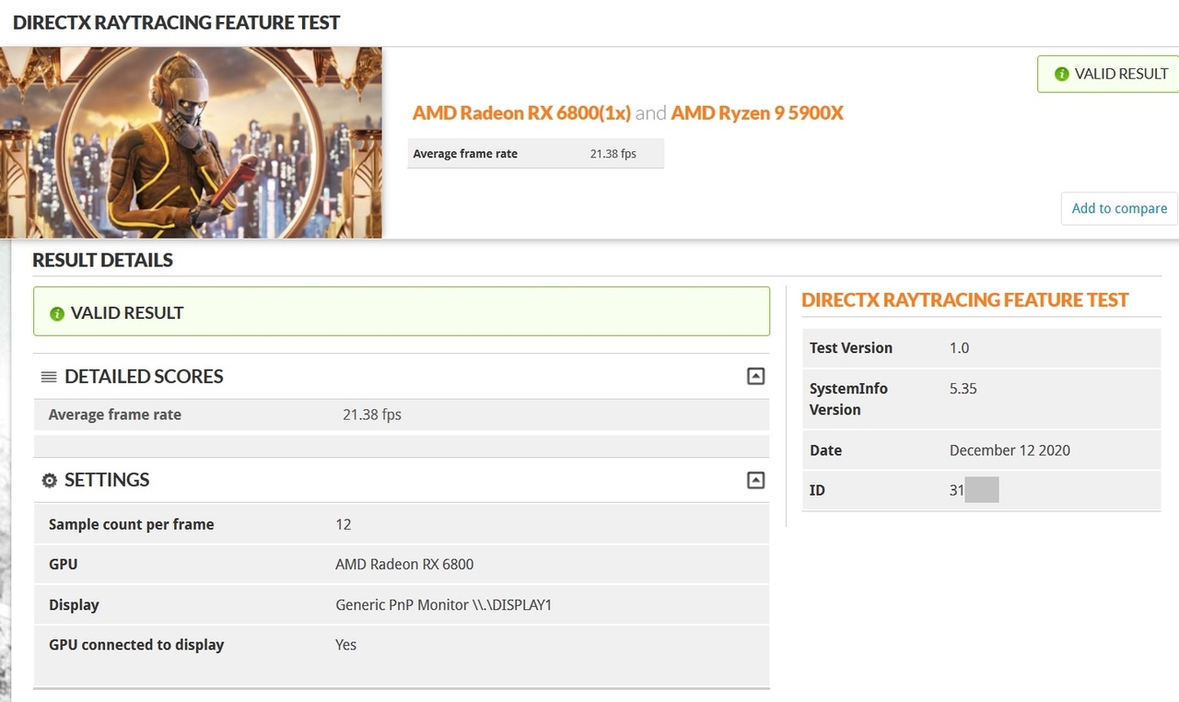This screenshot has height=702, width=1179.
Task: Select the date December 12 2020
Action: point(1010,450)
